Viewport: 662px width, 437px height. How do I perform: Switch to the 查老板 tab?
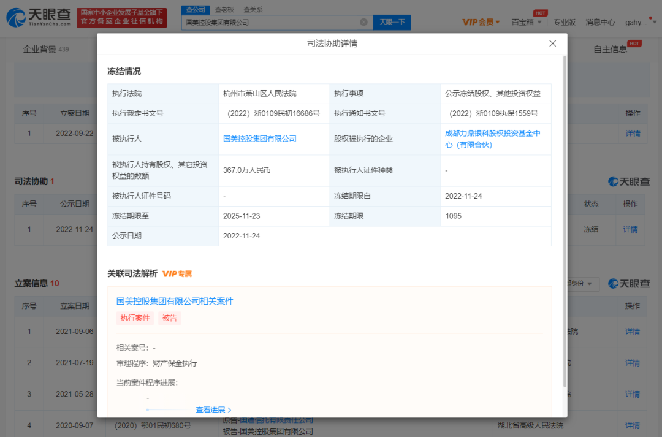224,9
